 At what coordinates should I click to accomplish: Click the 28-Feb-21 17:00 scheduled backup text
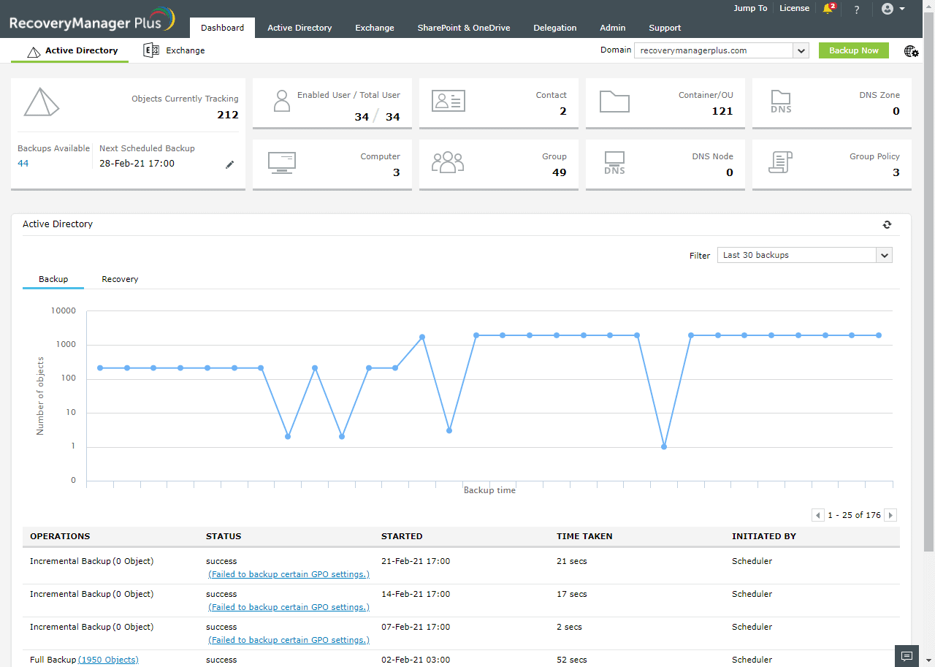pos(137,164)
